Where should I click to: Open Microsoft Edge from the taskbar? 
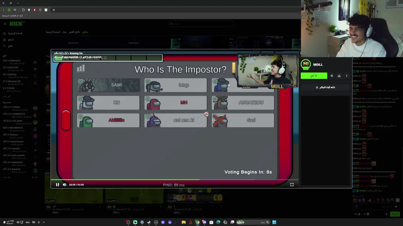[x=218, y=222]
